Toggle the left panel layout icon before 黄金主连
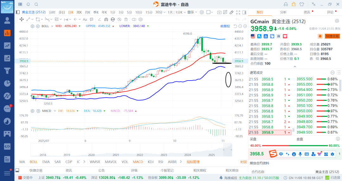The height and width of the screenshot is (181, 342). pyautogui.click(x=18, y=12)
